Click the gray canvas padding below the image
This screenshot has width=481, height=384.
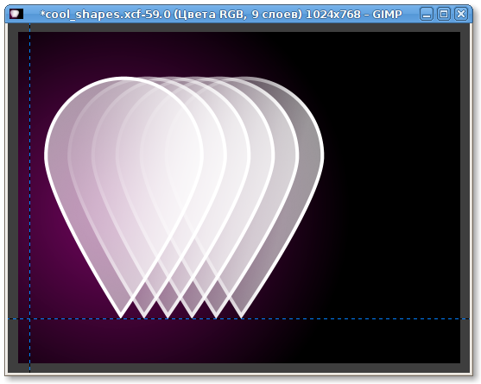[x=238, y=368]
